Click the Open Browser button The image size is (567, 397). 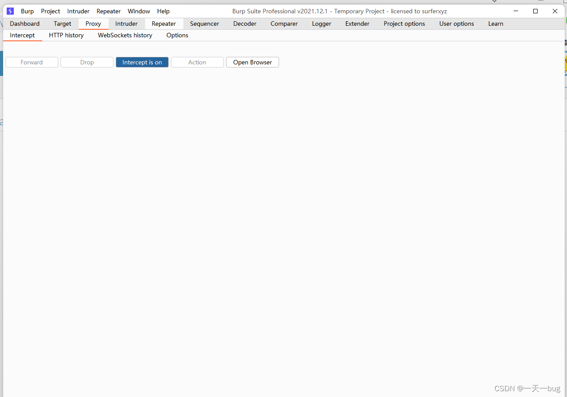(x=252, y=62)
